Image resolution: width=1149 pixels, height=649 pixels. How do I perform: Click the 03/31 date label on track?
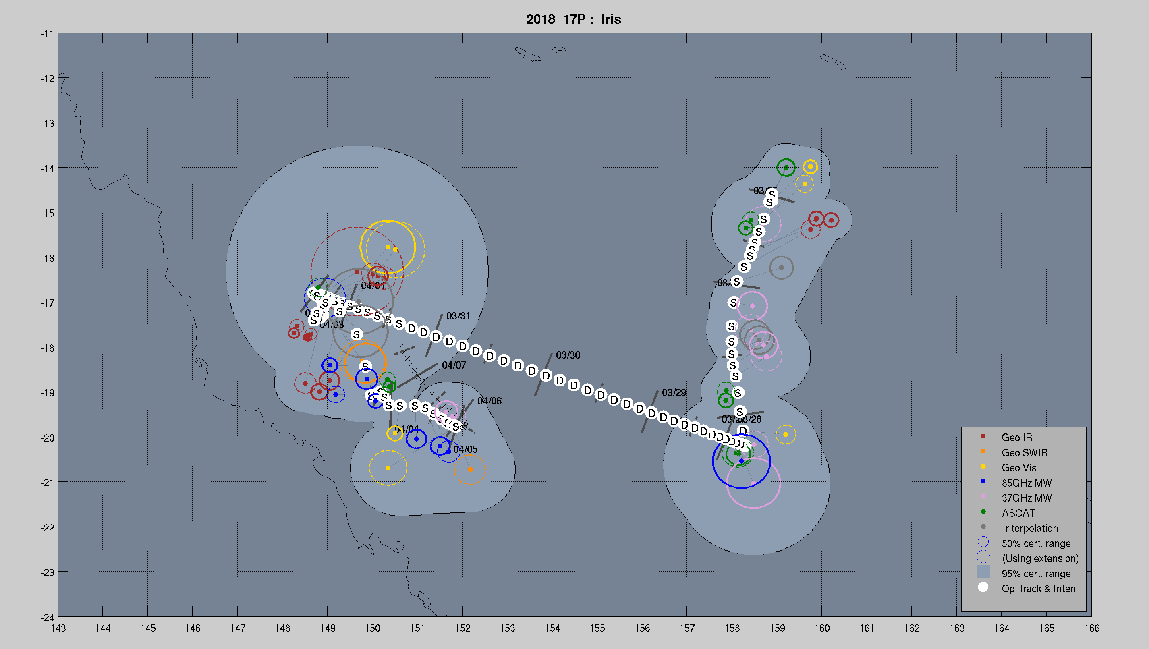coord(458,316)
